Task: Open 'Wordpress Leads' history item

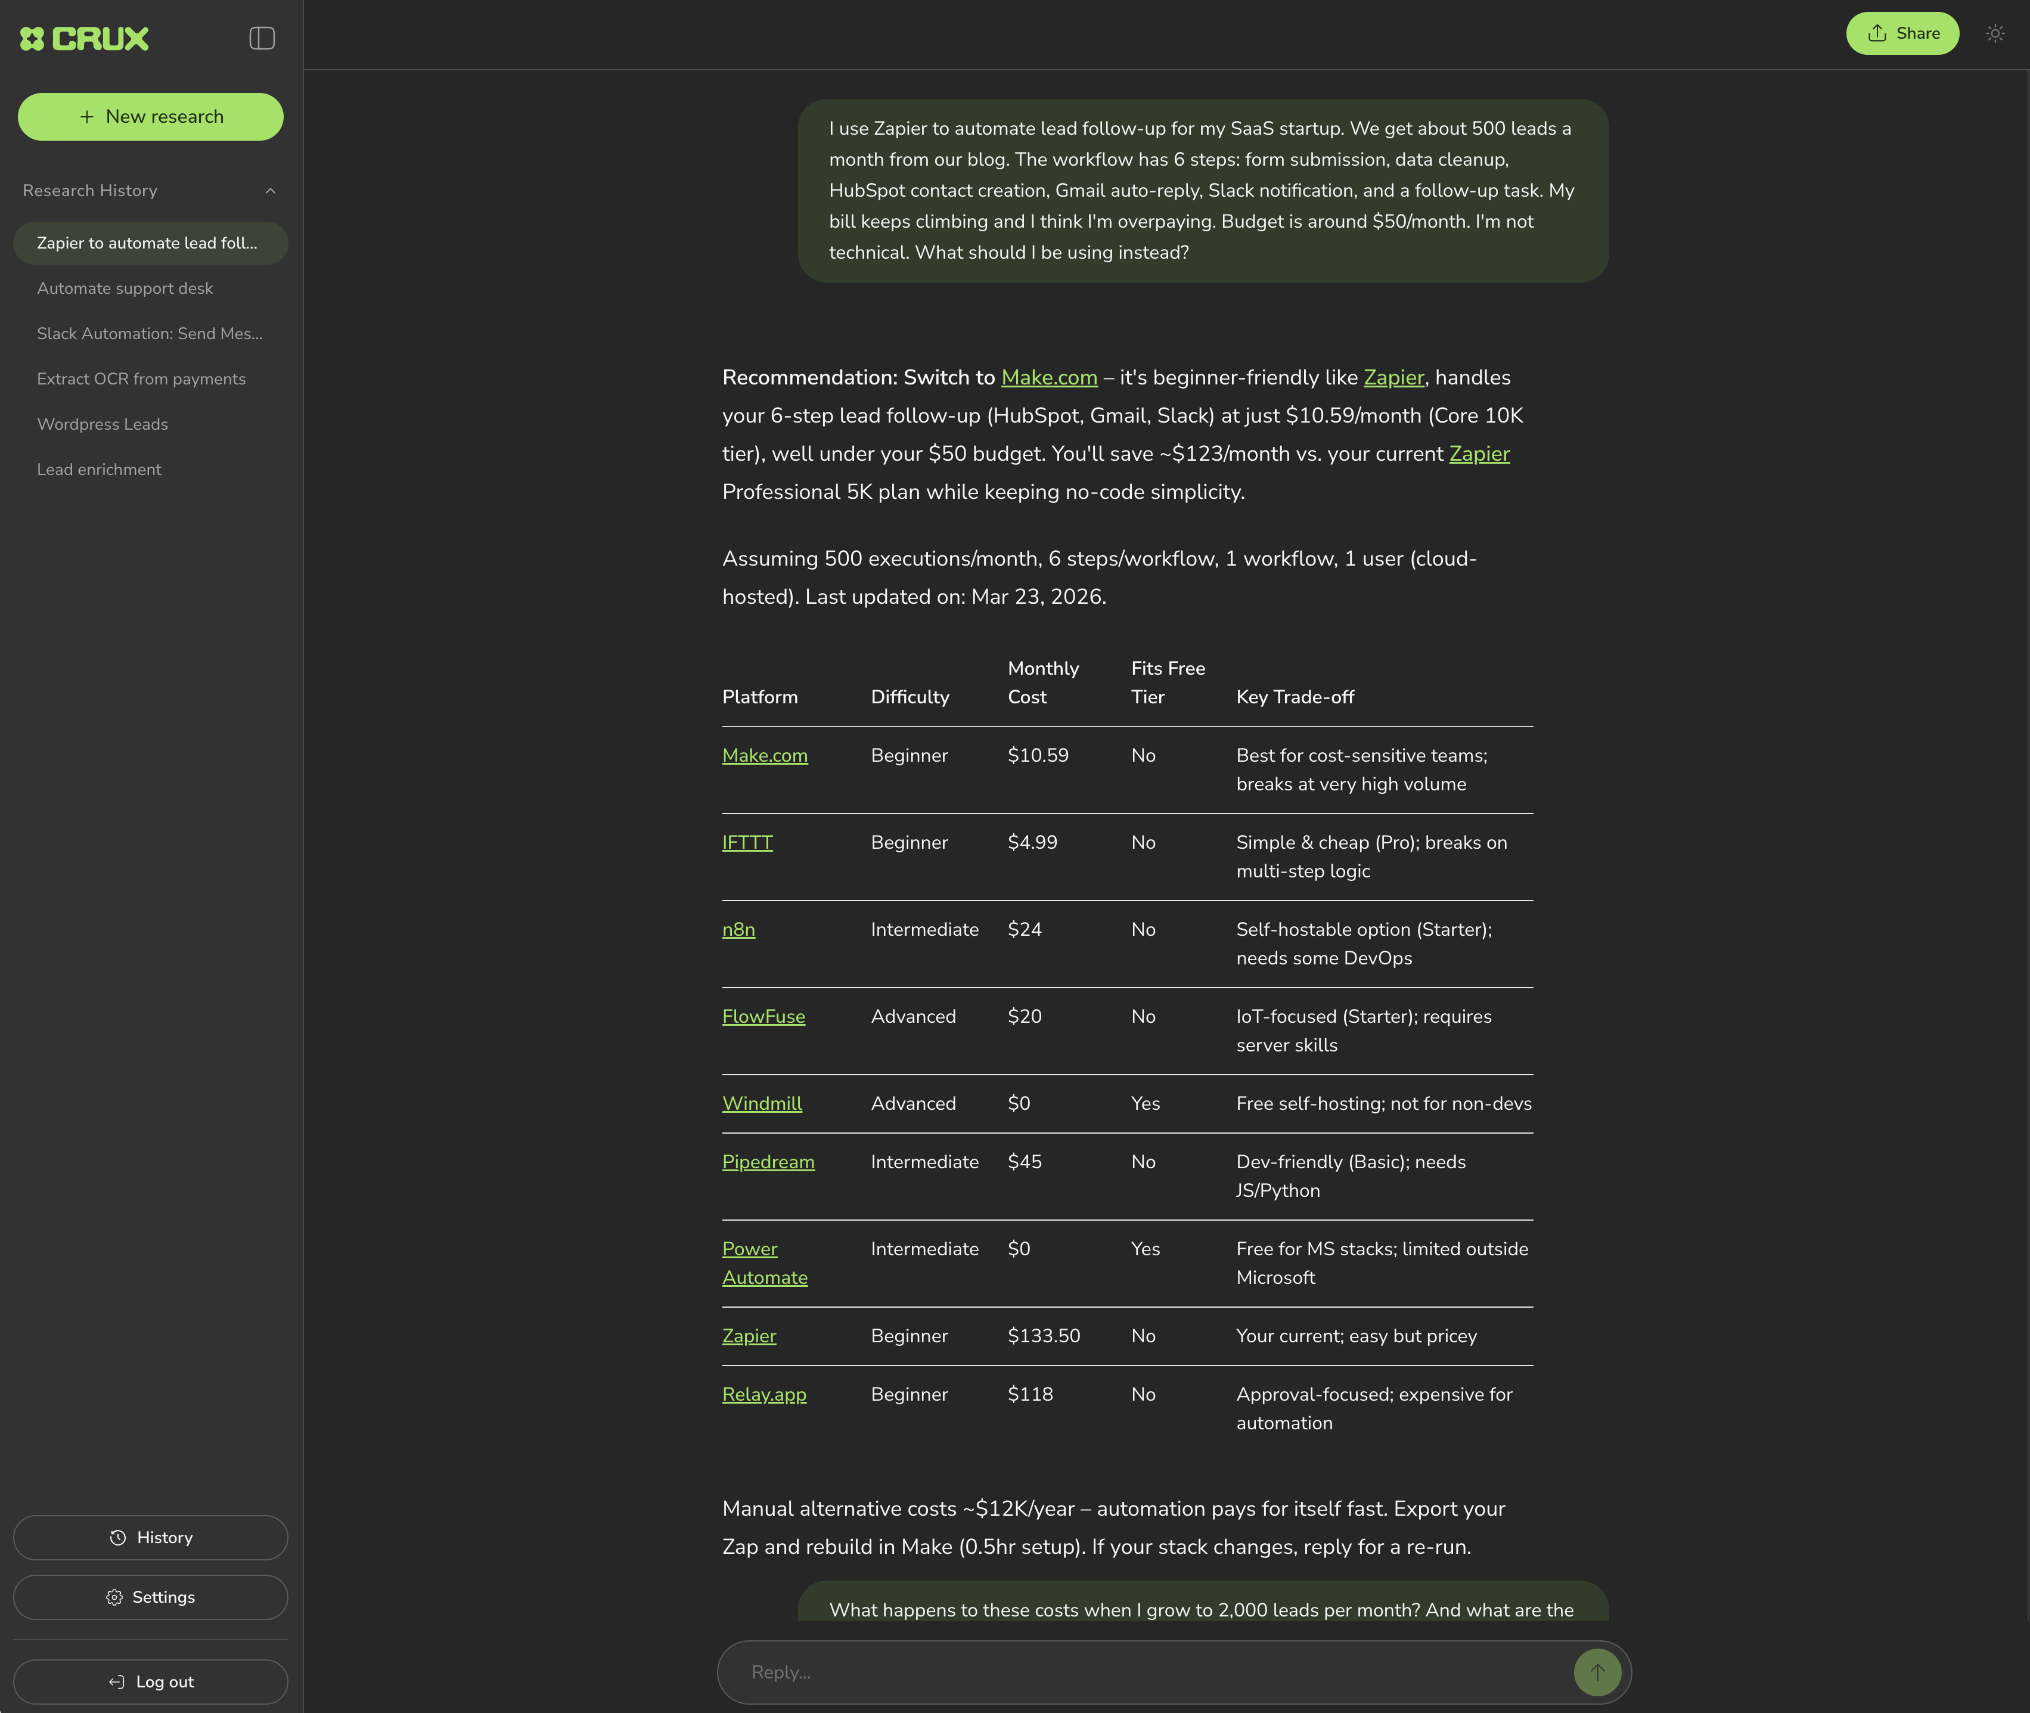Action: coord(102,424)
